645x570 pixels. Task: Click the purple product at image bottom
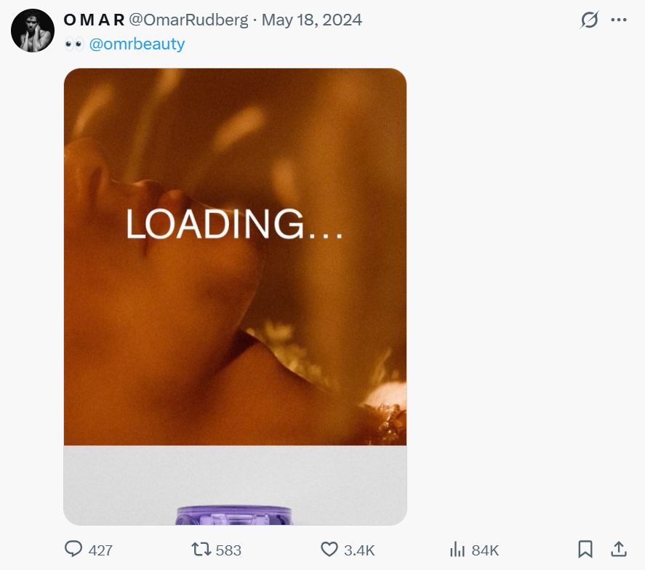[x=234, y=515]
